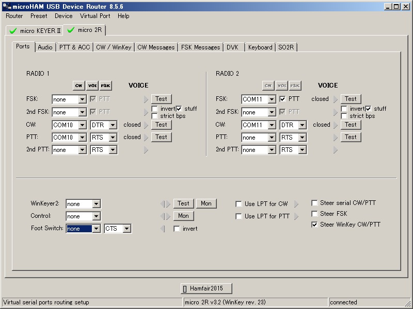Click Radio 1 CW Test button

coord(161,125)
